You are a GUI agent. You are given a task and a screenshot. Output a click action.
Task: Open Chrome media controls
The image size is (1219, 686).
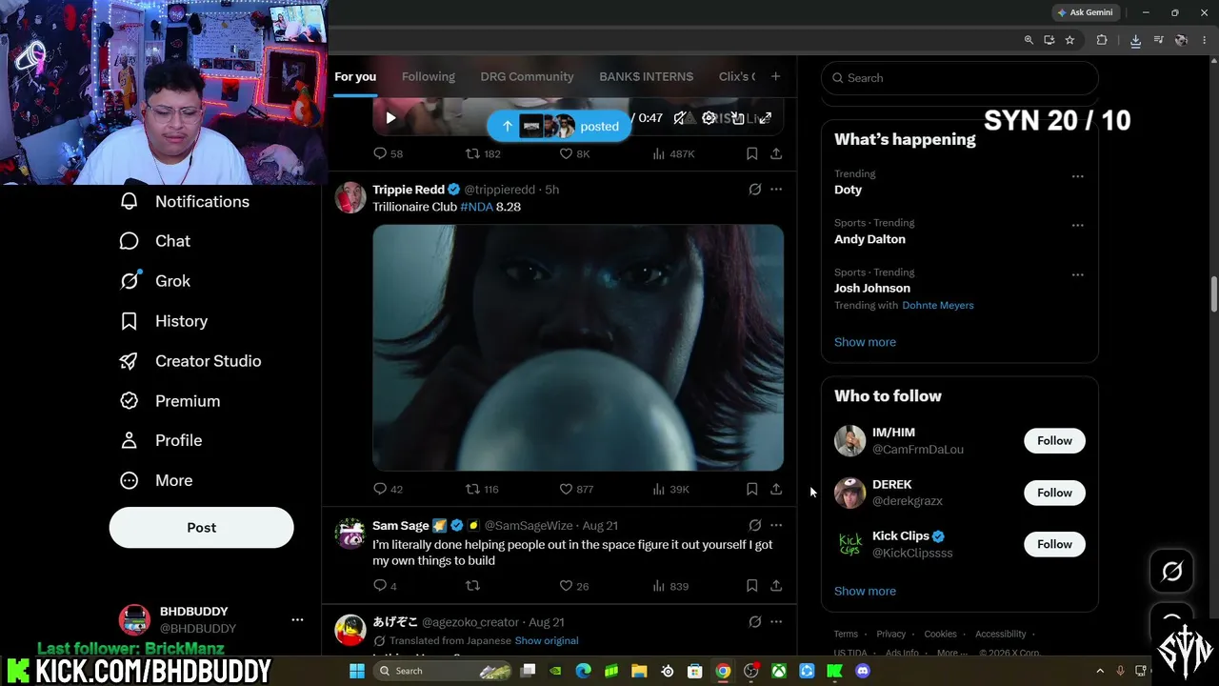point(1158,40)
